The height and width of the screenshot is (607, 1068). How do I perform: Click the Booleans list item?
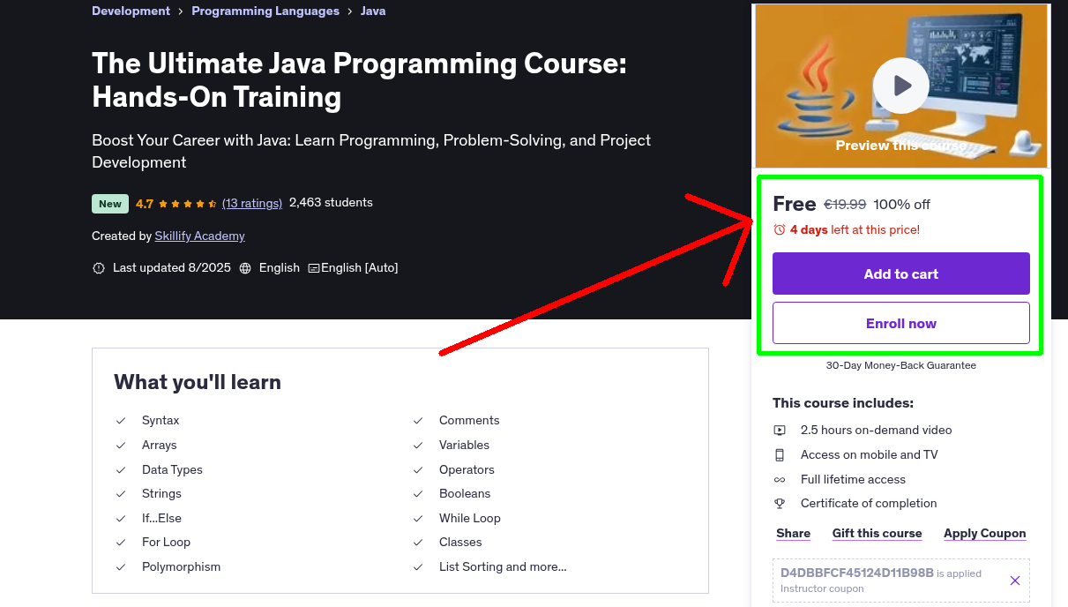click(x=465, y=494)
